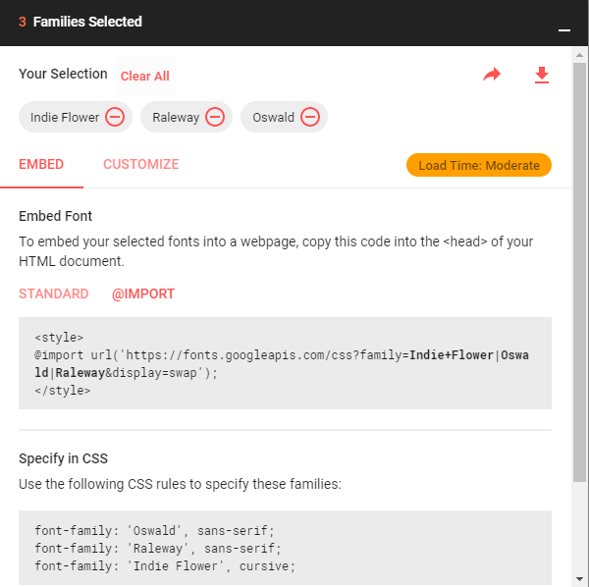Image resolution: width=589 pixels, height=587 pixels.
Task: Click the scrollbar up arrow
Action: tap(579, 55)
